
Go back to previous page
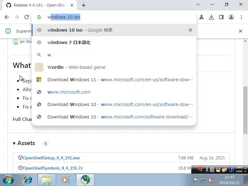coord(7,17)
